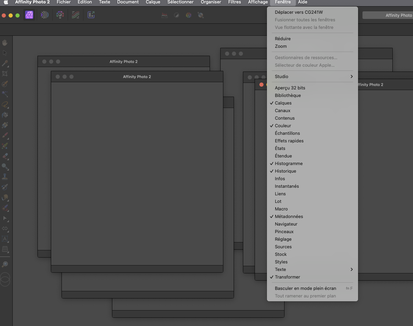Open the Aide menu
The height and width of the screenshot is (326, 413).
pyautogui.click(x=303, y=2)
